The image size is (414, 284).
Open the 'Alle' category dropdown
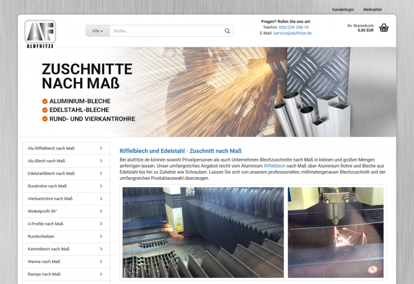point(97,31)
